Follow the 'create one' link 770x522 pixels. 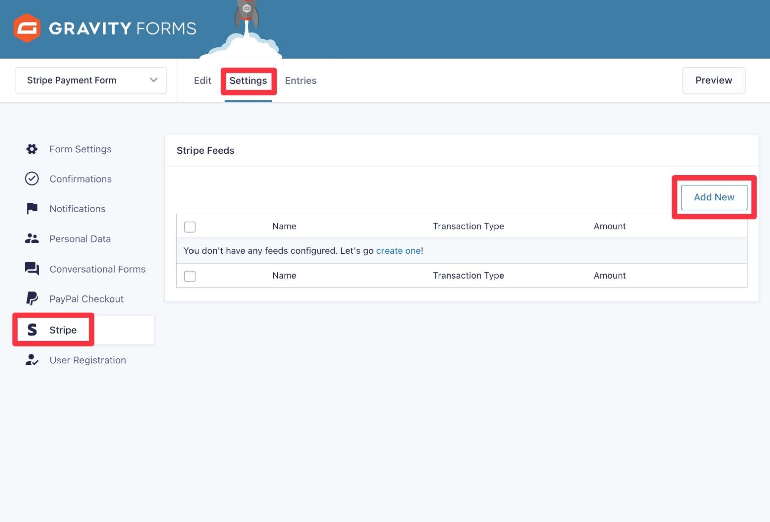pos(398,251)
